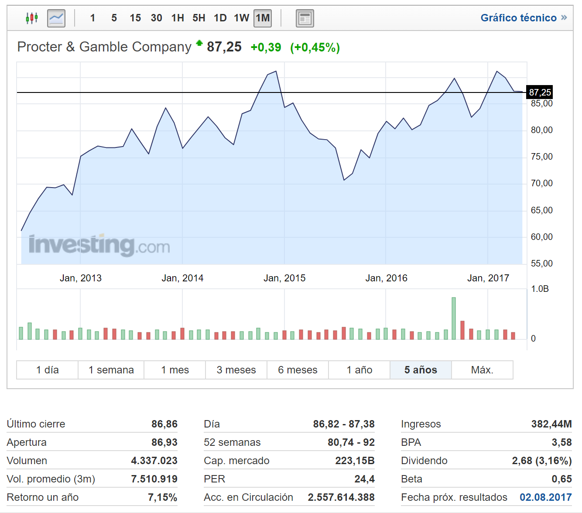
Task: Switch range to 1 año
Action: (359, 370)
